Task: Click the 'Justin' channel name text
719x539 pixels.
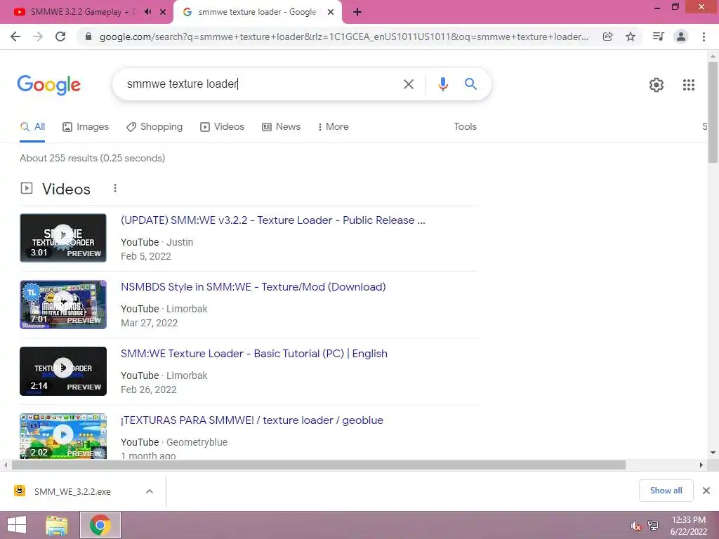Action: [179, 242]
